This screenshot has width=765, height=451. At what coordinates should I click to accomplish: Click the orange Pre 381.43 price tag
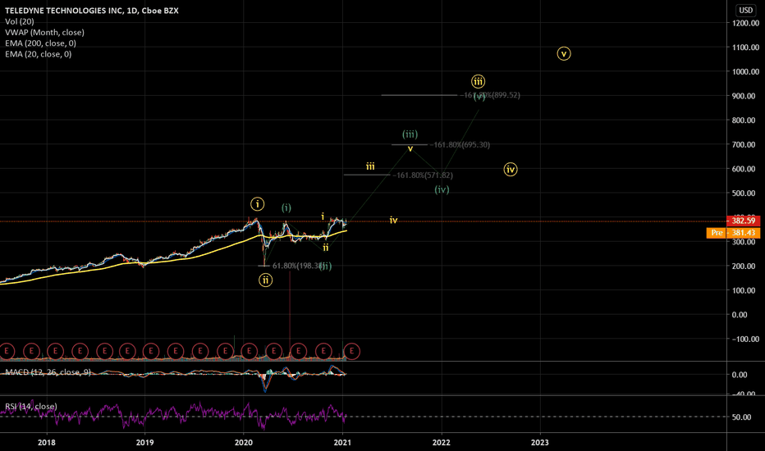click(x=733, y=233)
